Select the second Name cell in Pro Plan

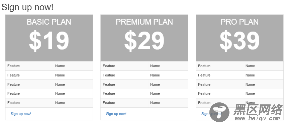tap(250, 75)
